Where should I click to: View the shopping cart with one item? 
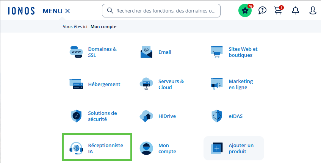click(x=279, y=11)
